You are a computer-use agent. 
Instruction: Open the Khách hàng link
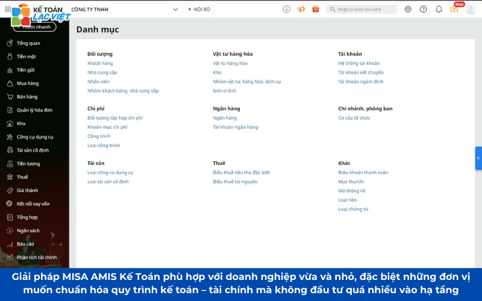pyautogui.click(x=100, y=63)
